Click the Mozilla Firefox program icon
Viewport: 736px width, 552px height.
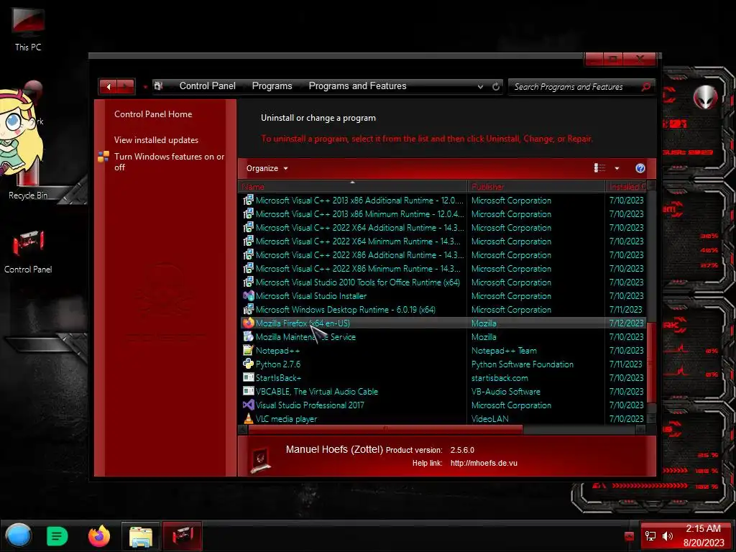click(248, 323)
